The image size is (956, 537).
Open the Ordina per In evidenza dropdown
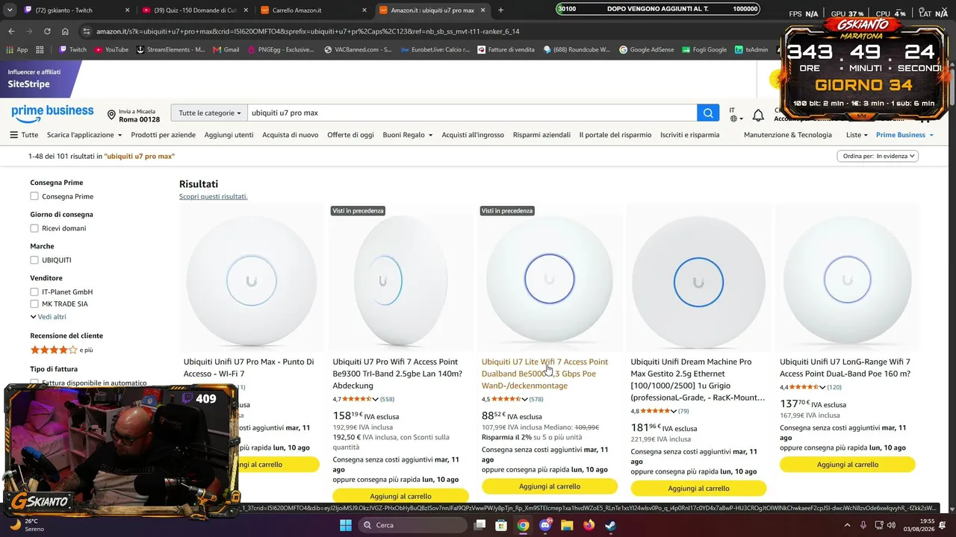coord(878,156)
